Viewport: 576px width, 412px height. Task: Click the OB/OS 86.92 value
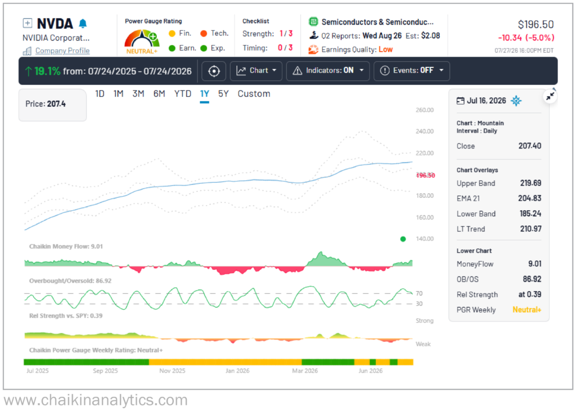pos(532,279)
